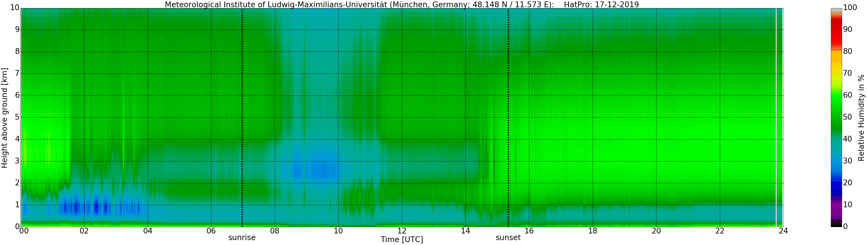Viewport: 867px width, 245px height.
Task: Click colorbar tick label "60" percent
Action: [x=847, y=96]
